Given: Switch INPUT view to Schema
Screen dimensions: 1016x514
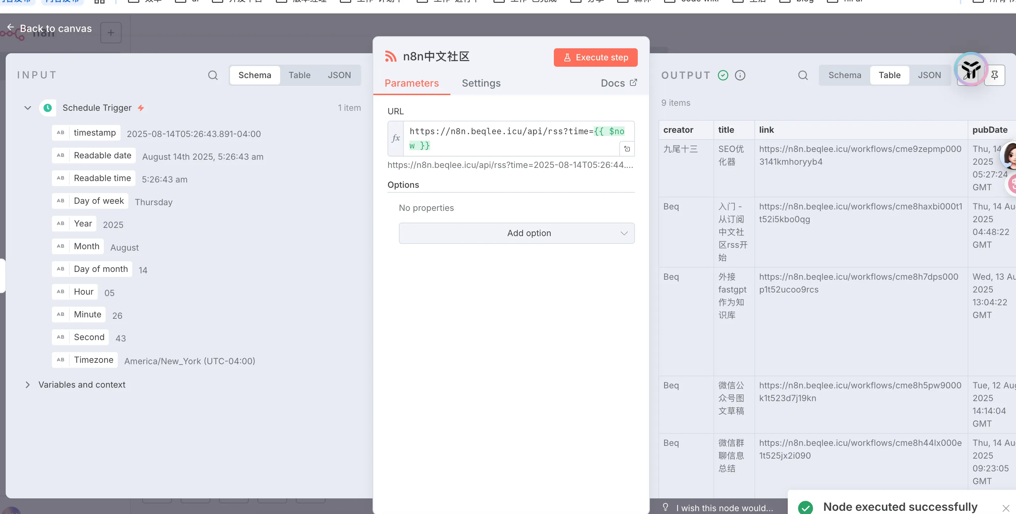Looking at the screenshot, I should click(x=255, y=75).
